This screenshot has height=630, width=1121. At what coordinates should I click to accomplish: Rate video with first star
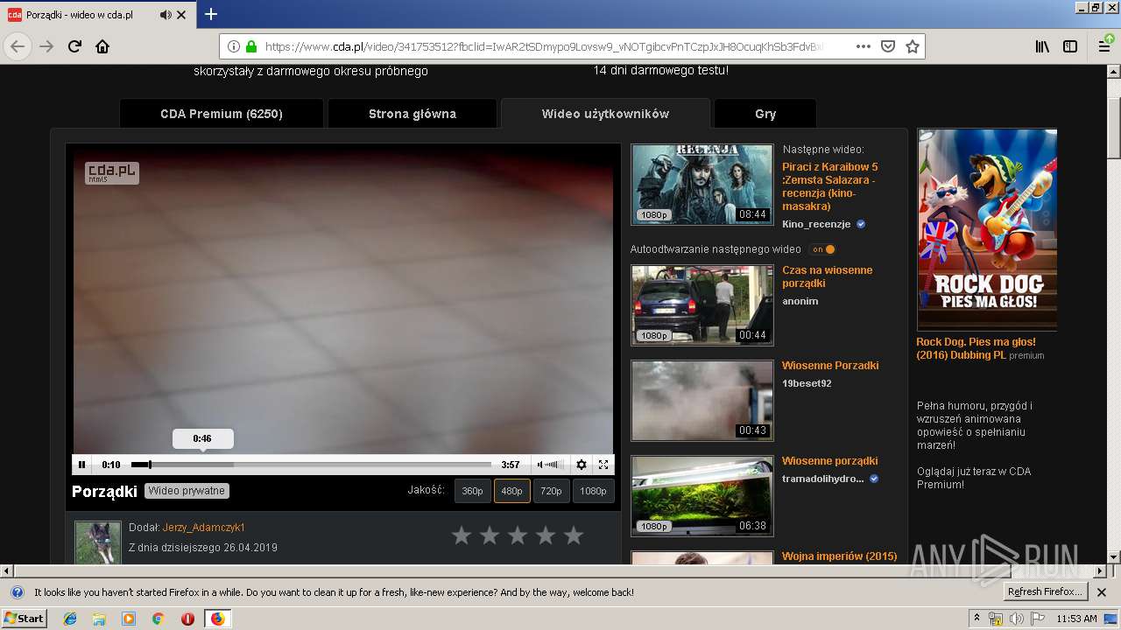pyautogui.click(x=462, y=535)
